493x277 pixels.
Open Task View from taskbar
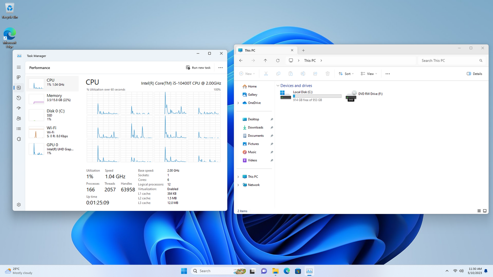252,271
